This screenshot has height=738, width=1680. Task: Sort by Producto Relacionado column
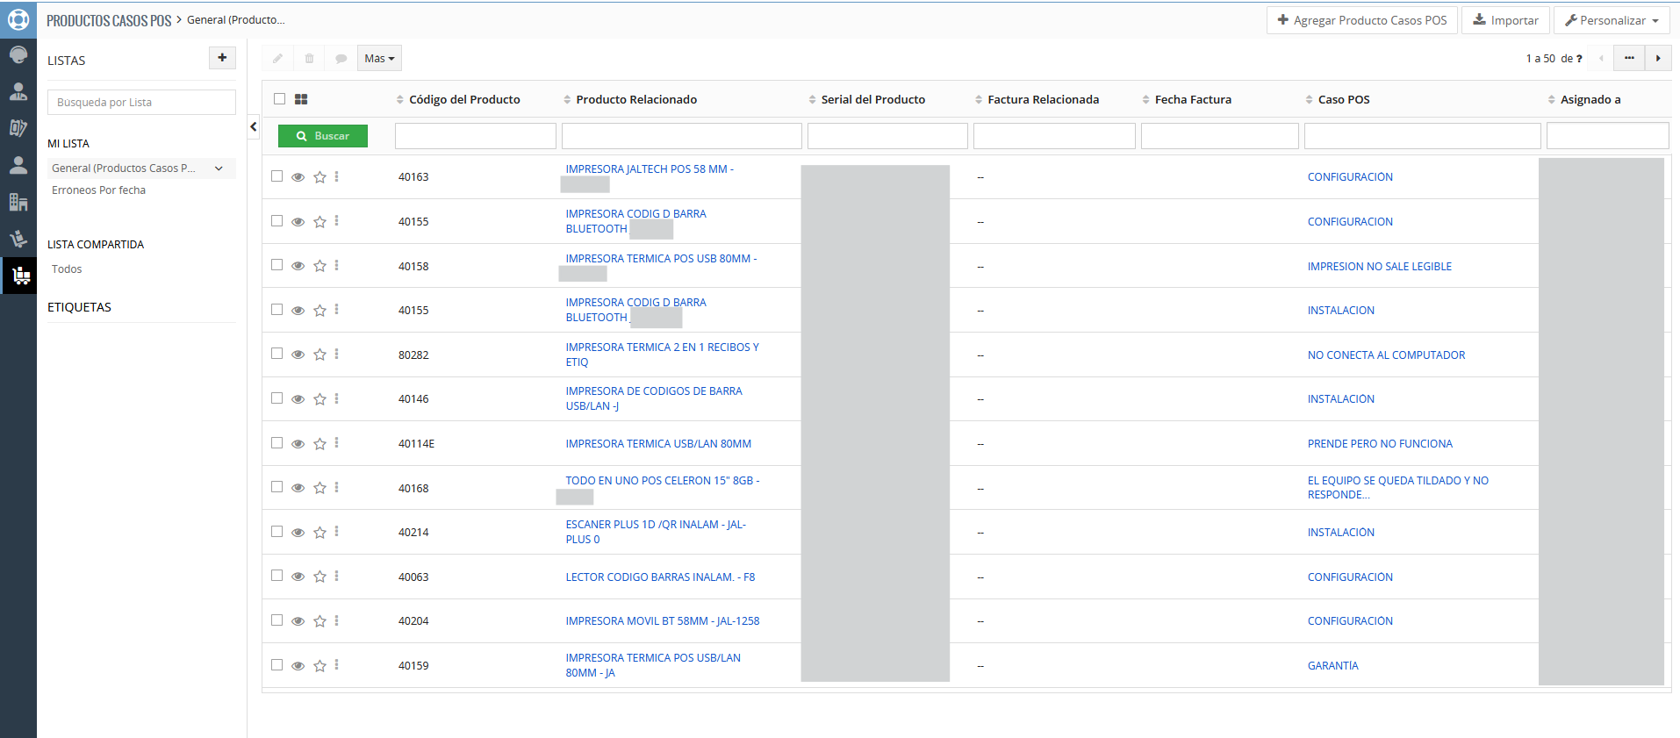click(636, 99)
